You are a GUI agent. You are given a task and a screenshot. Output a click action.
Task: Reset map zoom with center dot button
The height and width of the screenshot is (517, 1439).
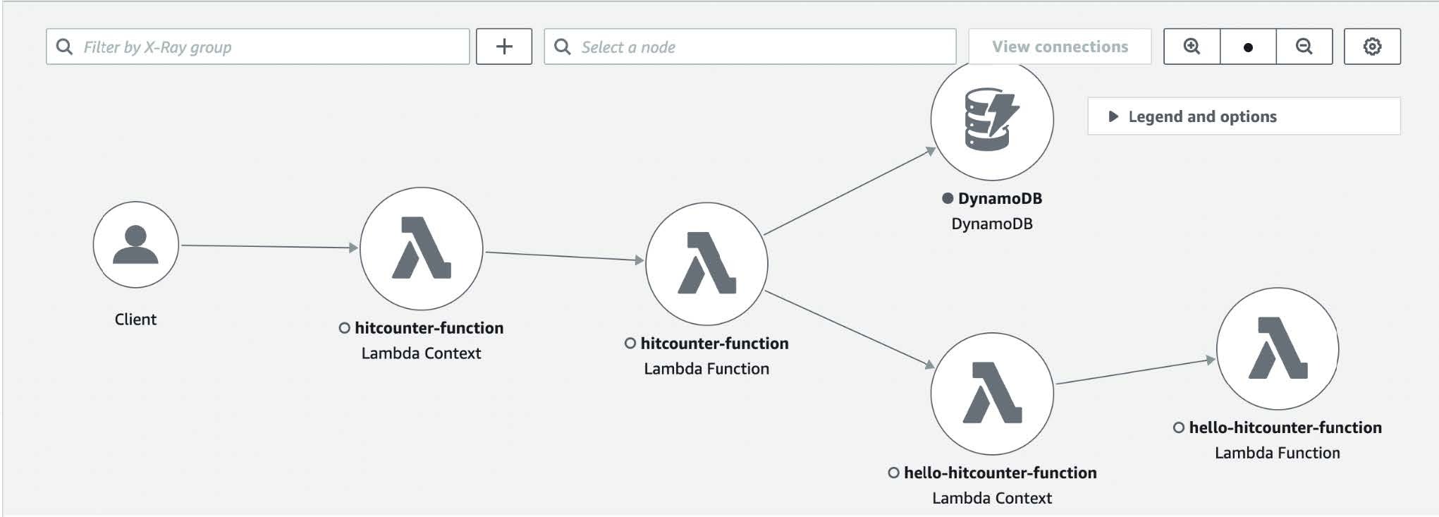click(1248, 47)
